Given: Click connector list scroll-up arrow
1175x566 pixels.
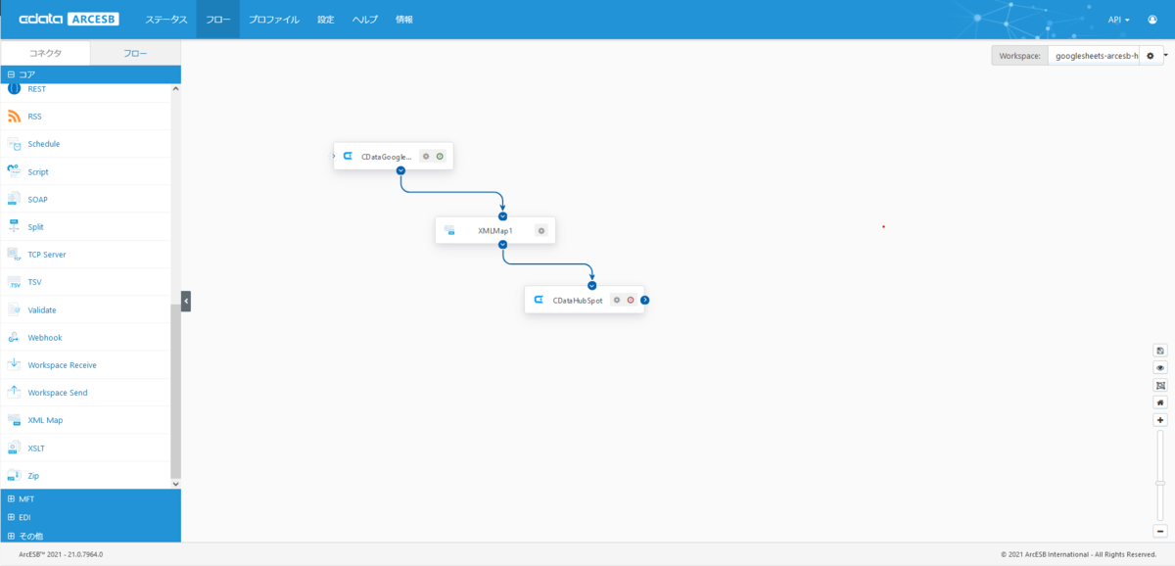Looking at the screenshot, I should pyautogui.click(x=176, y=89).
